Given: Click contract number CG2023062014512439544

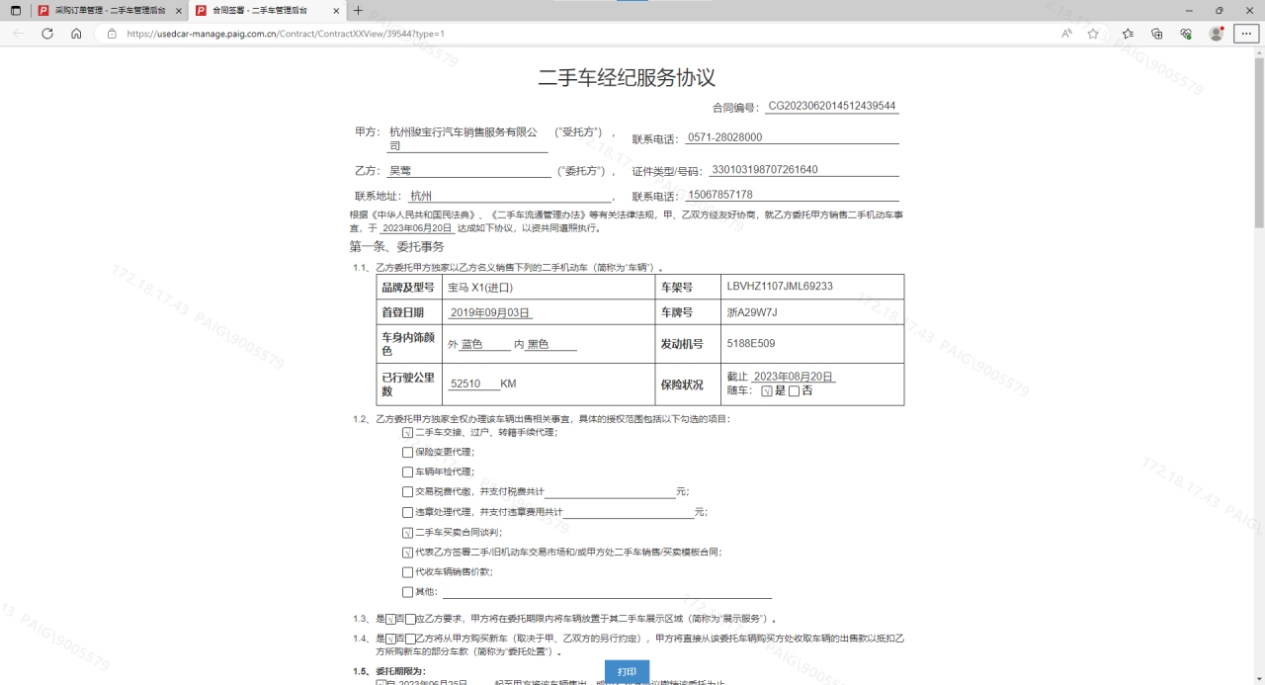Looking at the screenshot, I should point(832,106).
